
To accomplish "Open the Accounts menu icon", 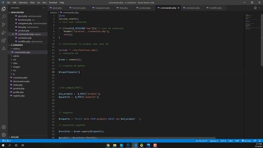I will tap(4, 127).
